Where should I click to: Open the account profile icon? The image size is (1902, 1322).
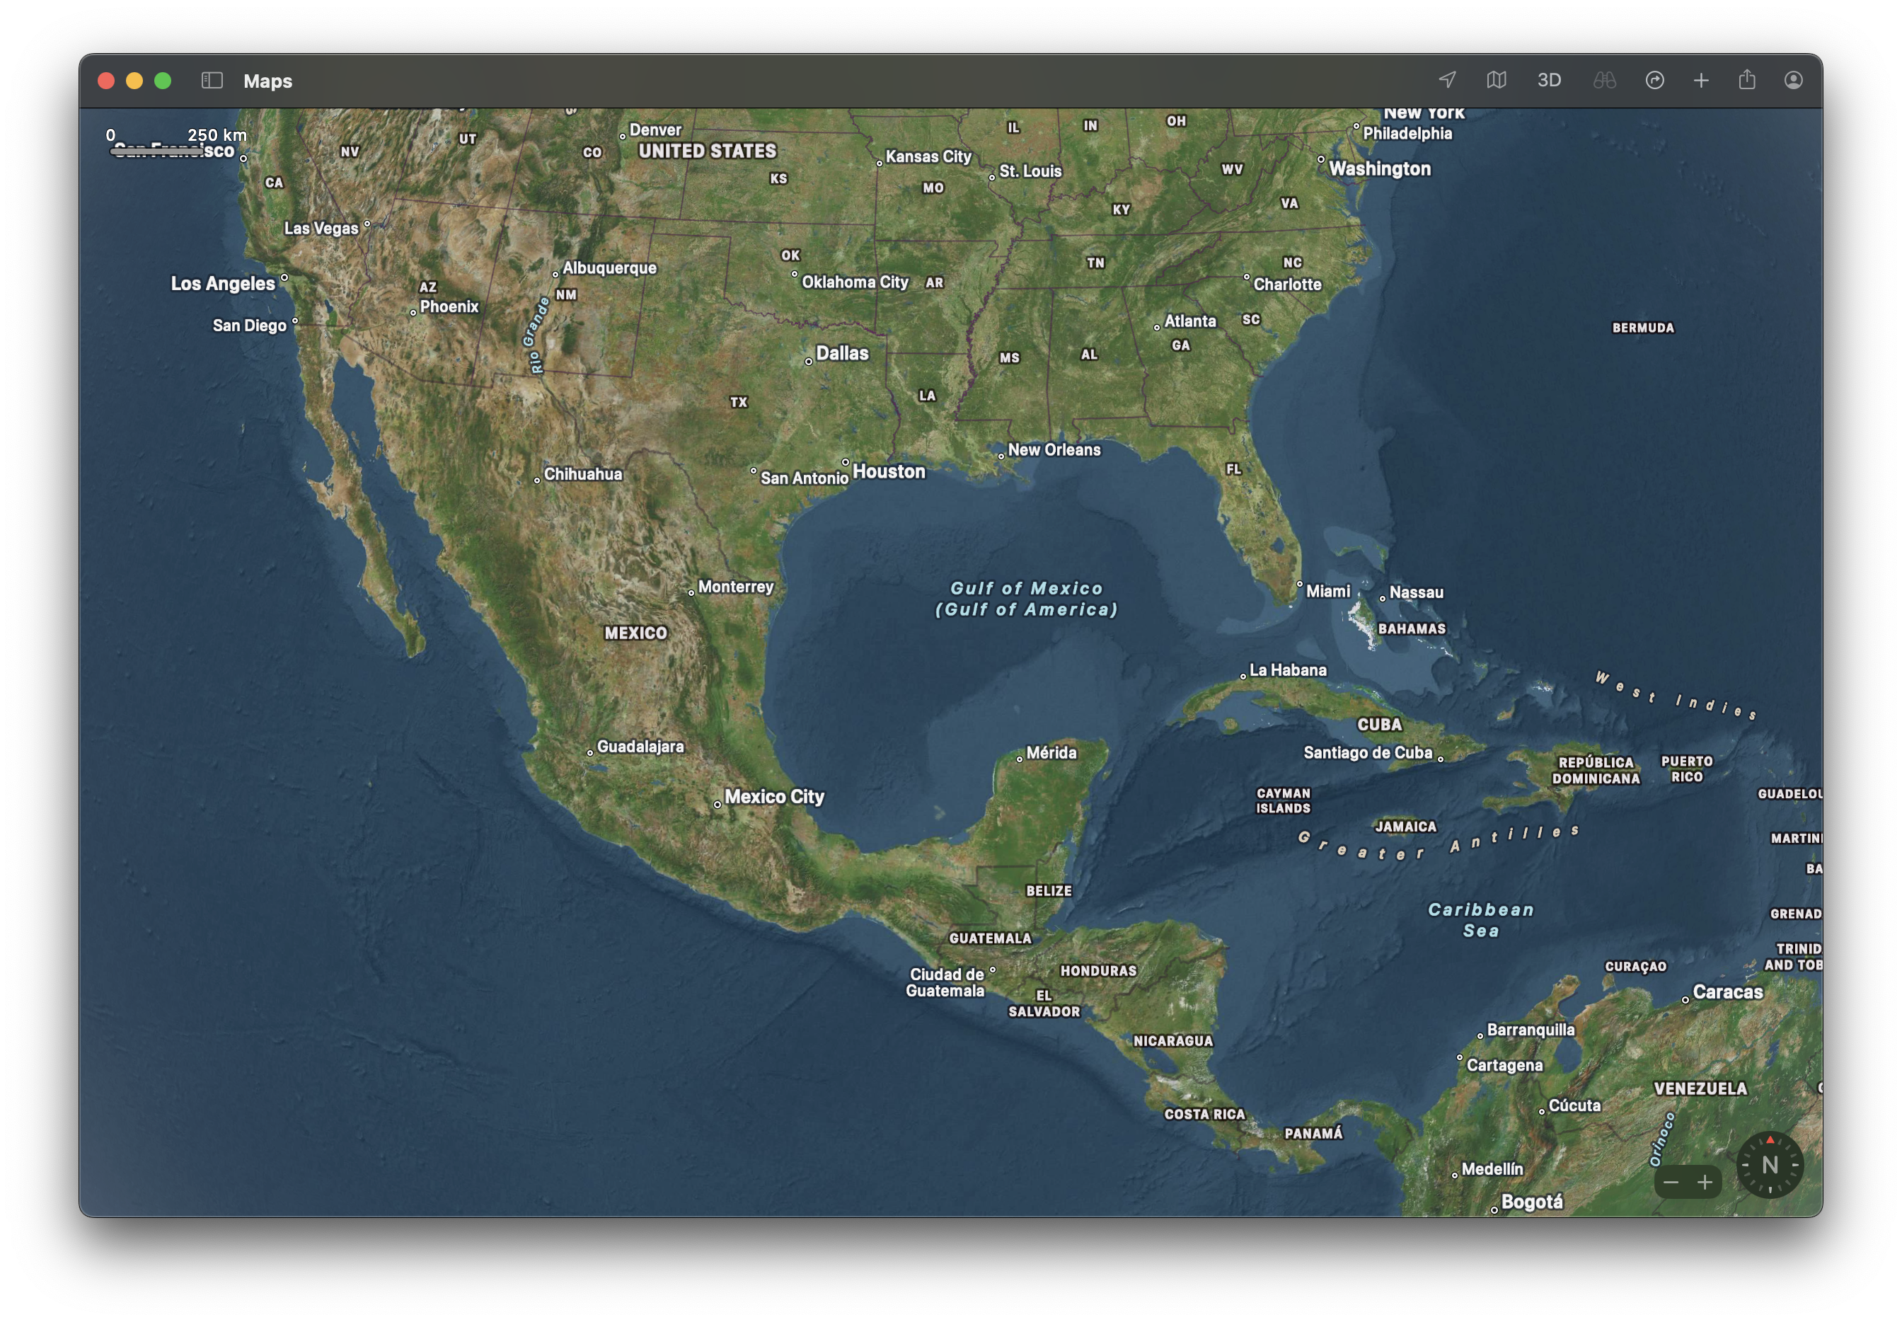coord(1793,81)
